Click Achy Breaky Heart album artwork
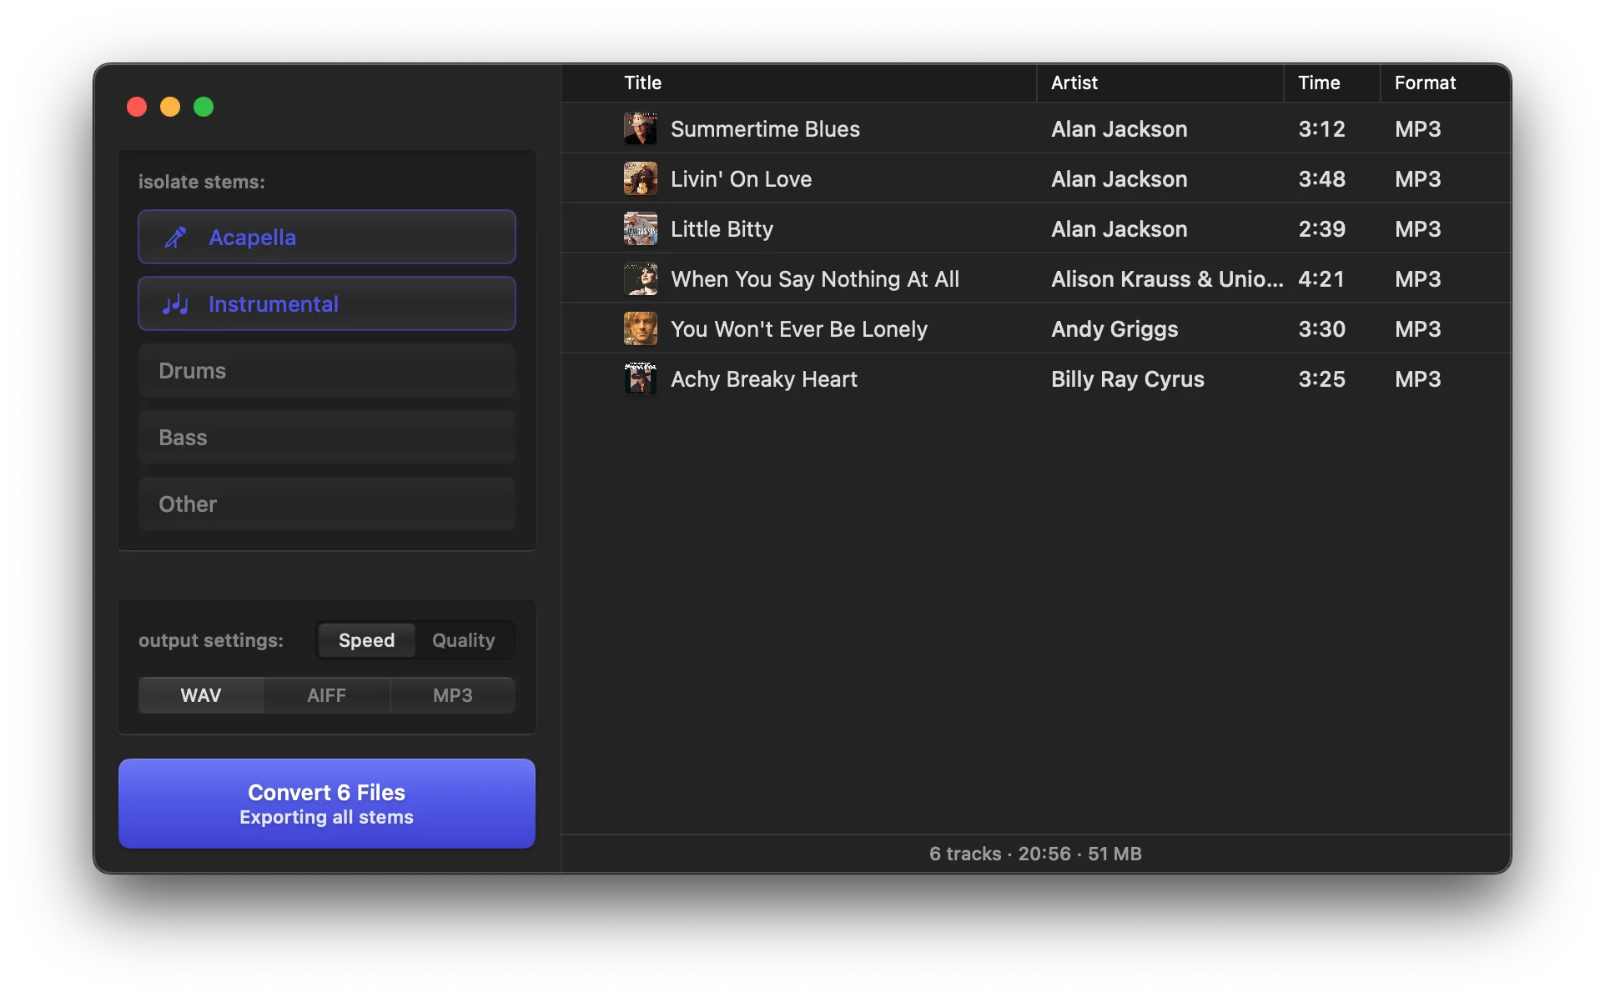Image resolution: width=1605 pixels, height=997 pixels. point(641,378)
